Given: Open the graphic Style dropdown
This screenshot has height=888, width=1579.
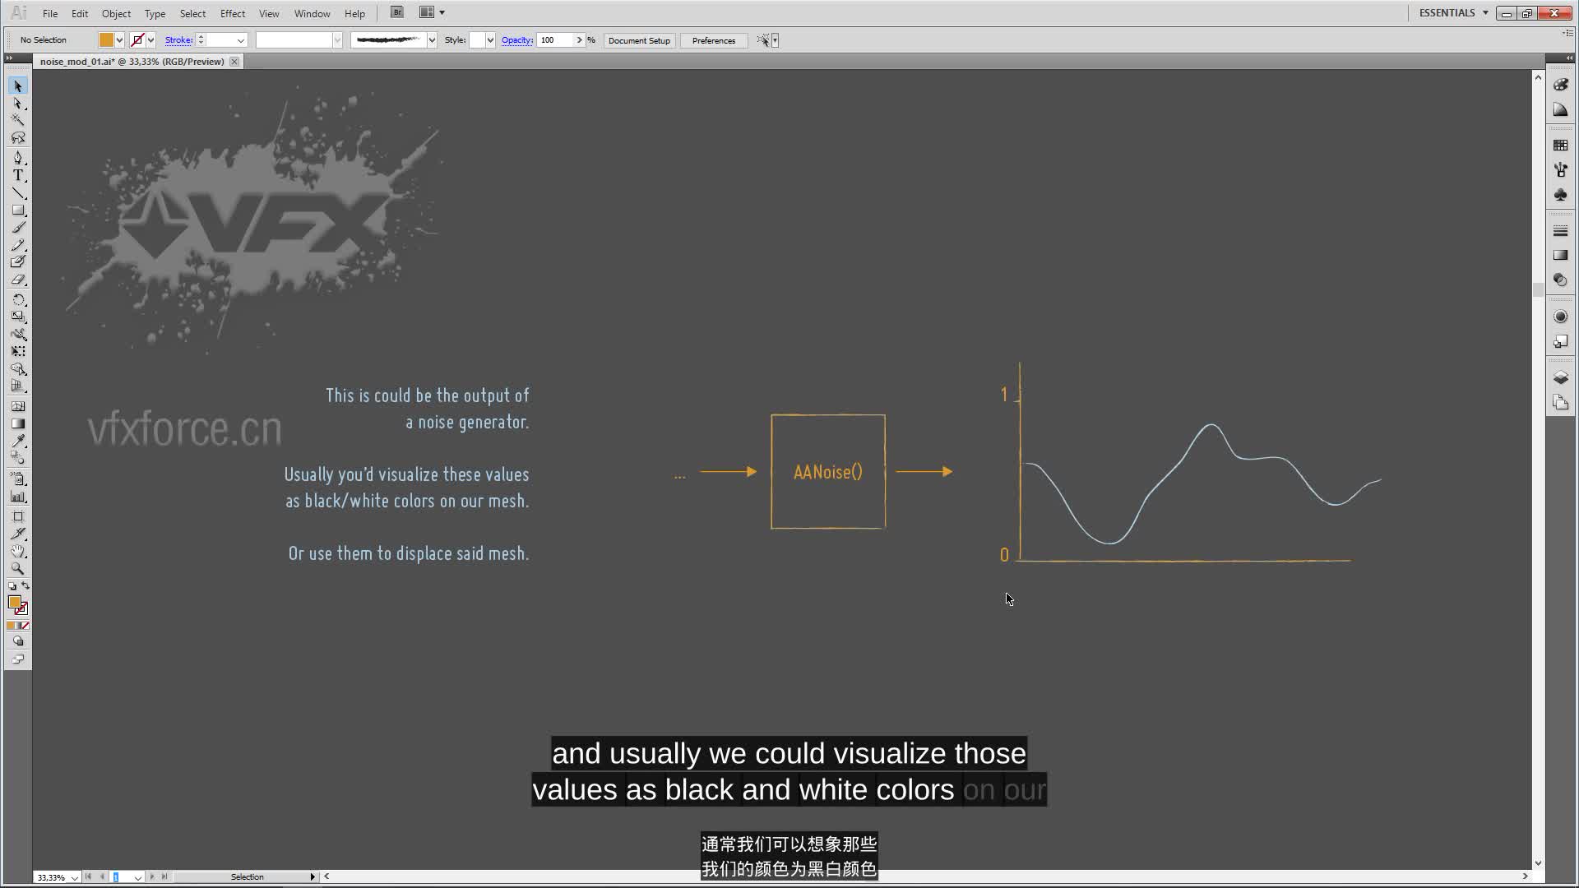Looking at the screenshot, I should pos(490,40).
